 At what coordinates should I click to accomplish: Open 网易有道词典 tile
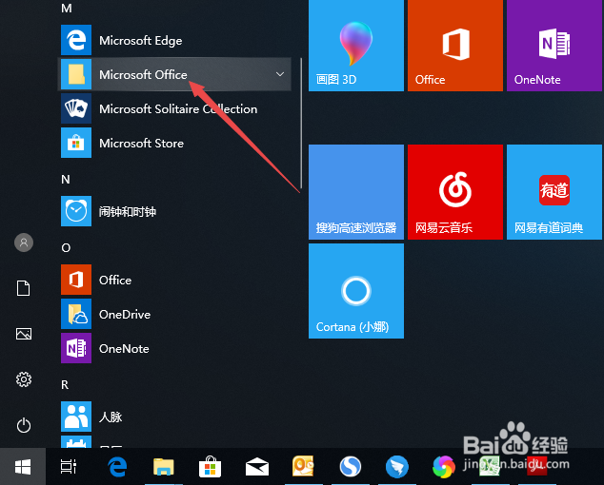pos(554,192)
